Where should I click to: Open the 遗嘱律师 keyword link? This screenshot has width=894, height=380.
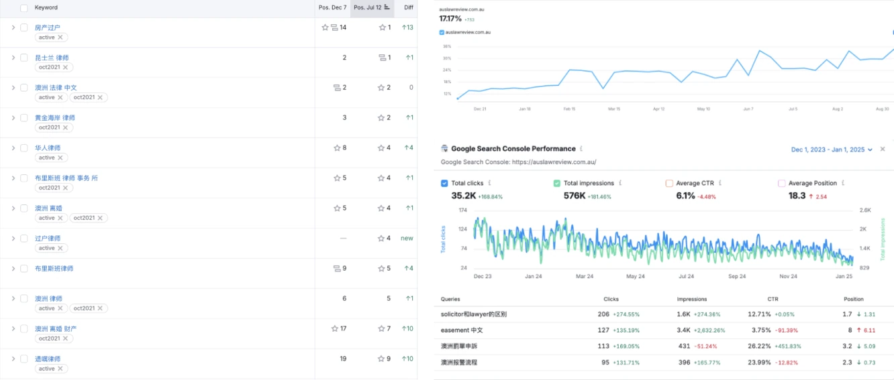[x=48, y=359]
